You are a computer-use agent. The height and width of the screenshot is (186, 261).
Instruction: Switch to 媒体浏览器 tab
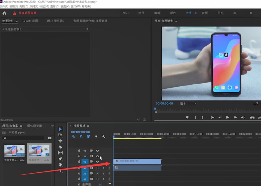pos(34,126)
